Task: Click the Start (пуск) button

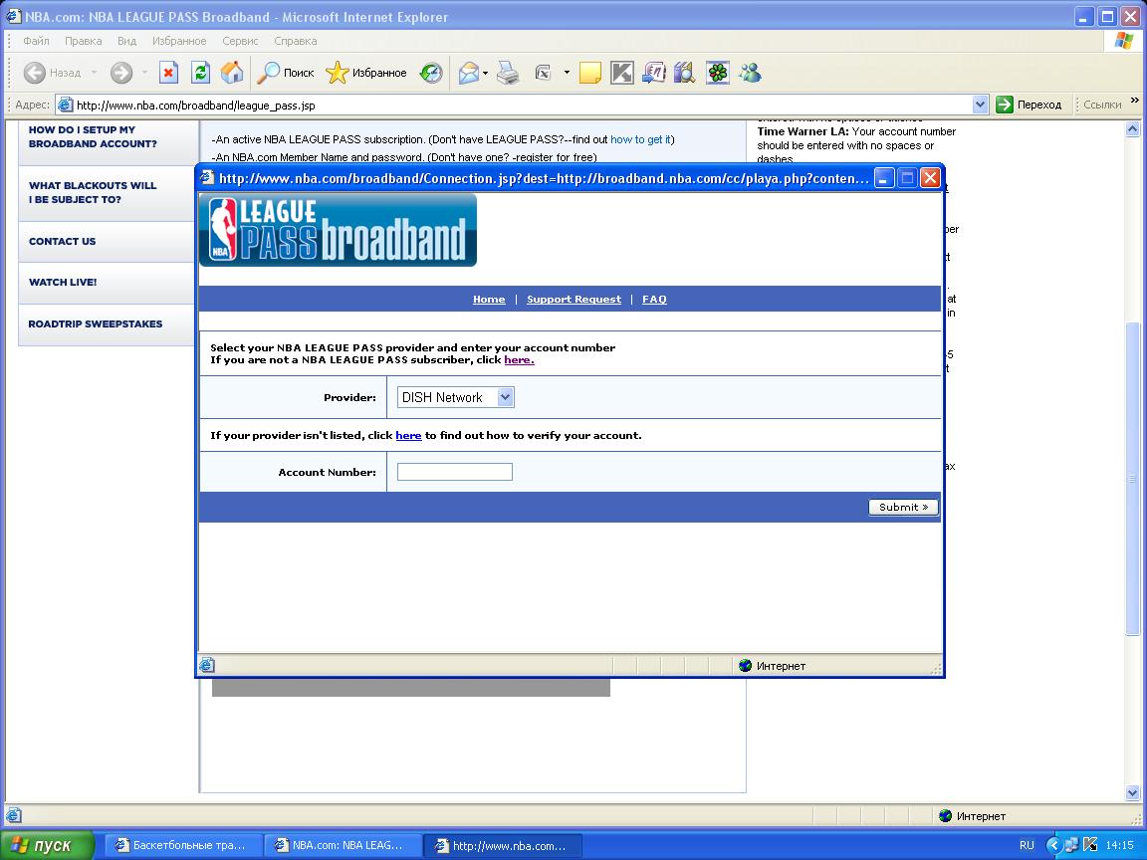Action: point(48,845)
